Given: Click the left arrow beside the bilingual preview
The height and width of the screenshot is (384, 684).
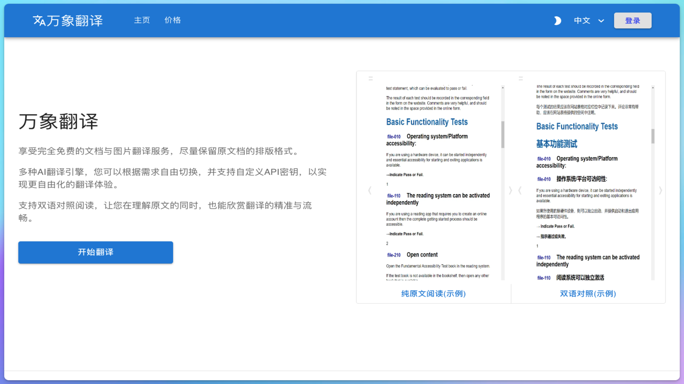Looking at the screenshot, I should (520, 191).
